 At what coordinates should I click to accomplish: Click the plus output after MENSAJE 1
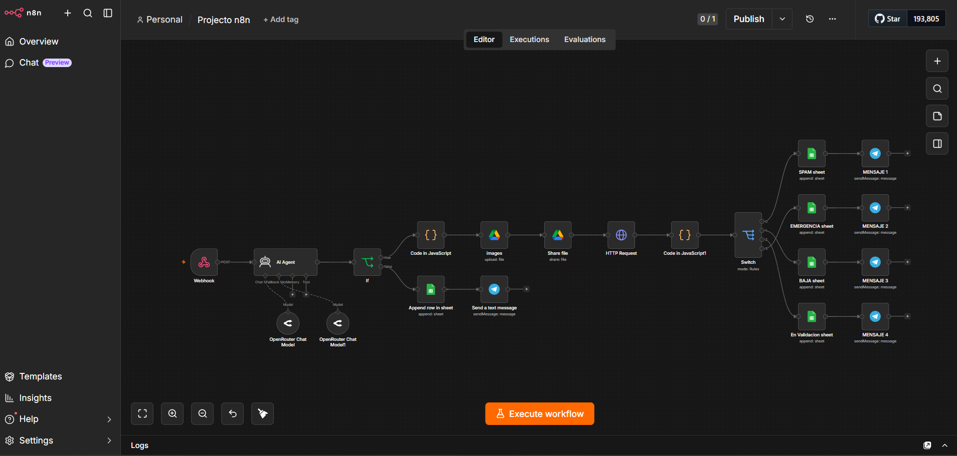[907, 153]
